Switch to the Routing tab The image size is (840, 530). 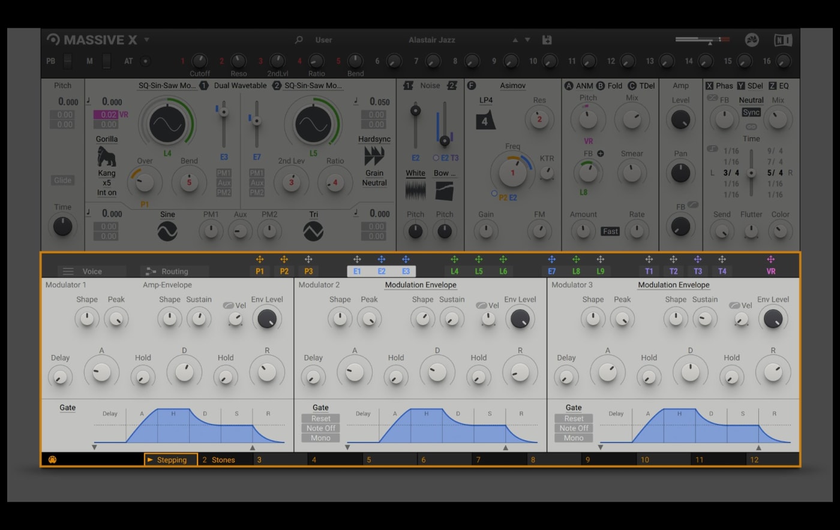point(175,272)
